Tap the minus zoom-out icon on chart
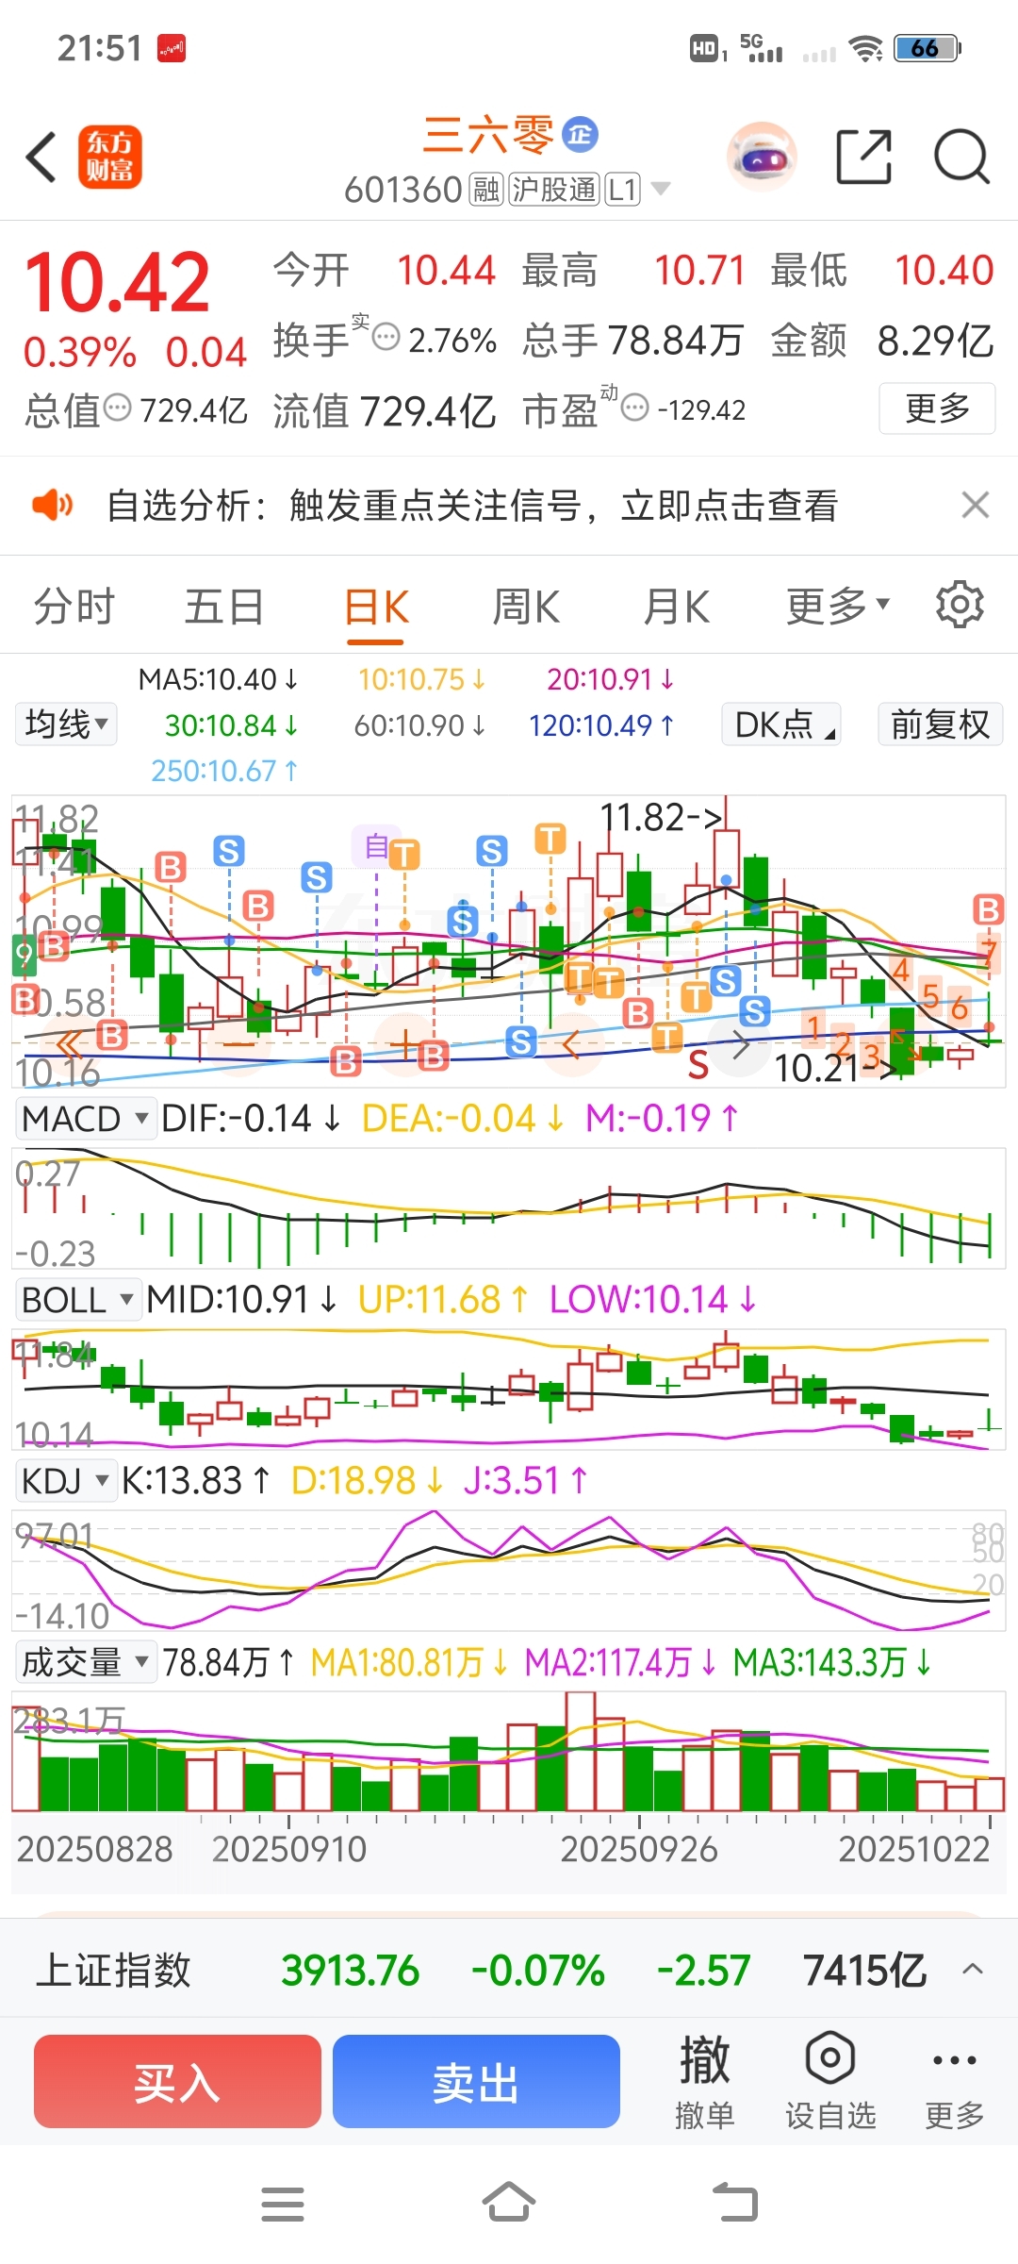 [239, 1044]
